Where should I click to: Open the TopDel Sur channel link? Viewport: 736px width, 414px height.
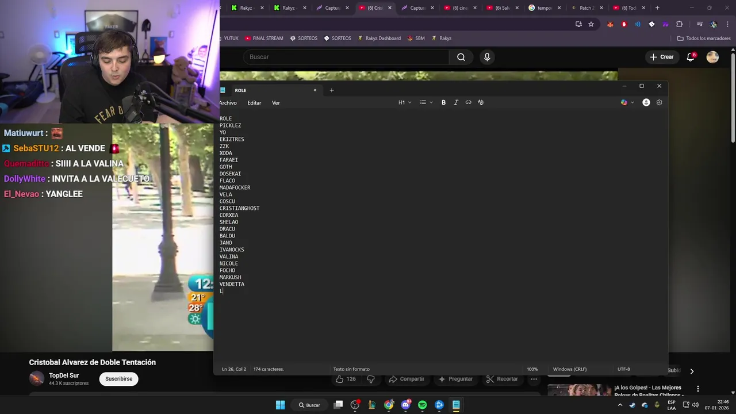(64, 375)
